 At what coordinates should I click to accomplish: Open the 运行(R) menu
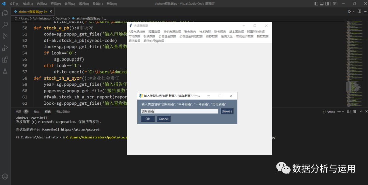pos(84,4)
